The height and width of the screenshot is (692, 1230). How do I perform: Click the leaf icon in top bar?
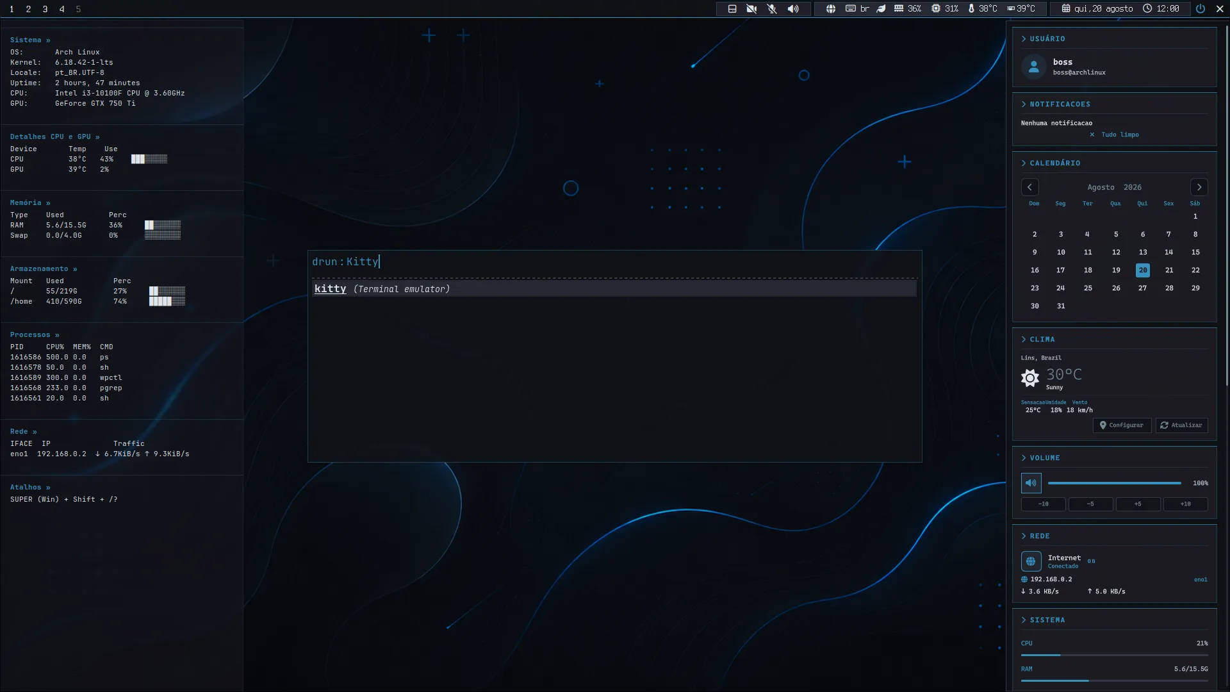tap(881, 9)
